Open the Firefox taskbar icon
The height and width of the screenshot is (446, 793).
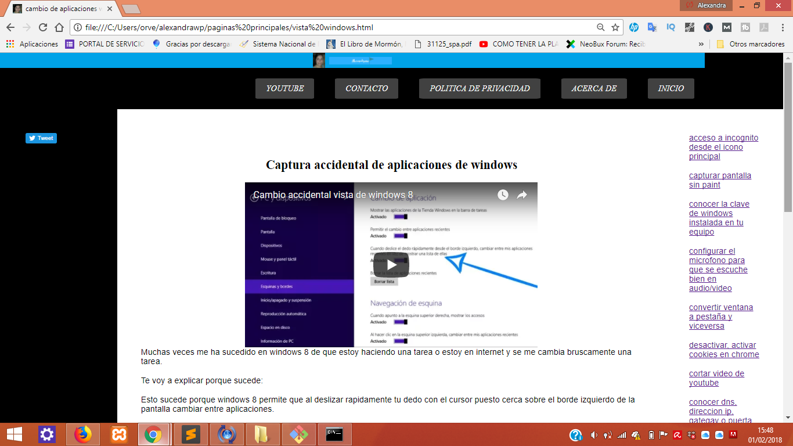(83, 434)
